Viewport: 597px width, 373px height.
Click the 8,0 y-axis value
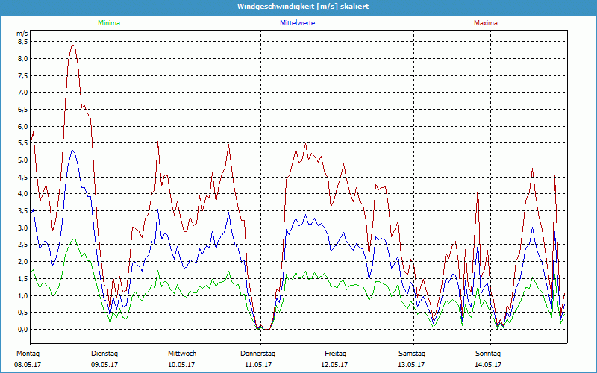coord(23,59)
